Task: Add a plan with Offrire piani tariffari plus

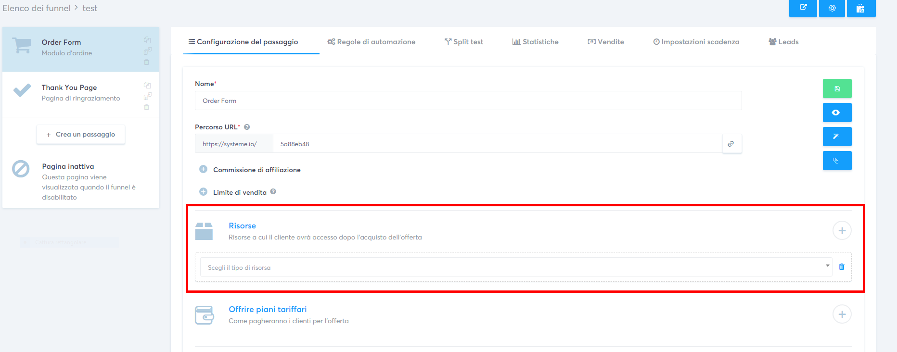Action: point(842,314)
